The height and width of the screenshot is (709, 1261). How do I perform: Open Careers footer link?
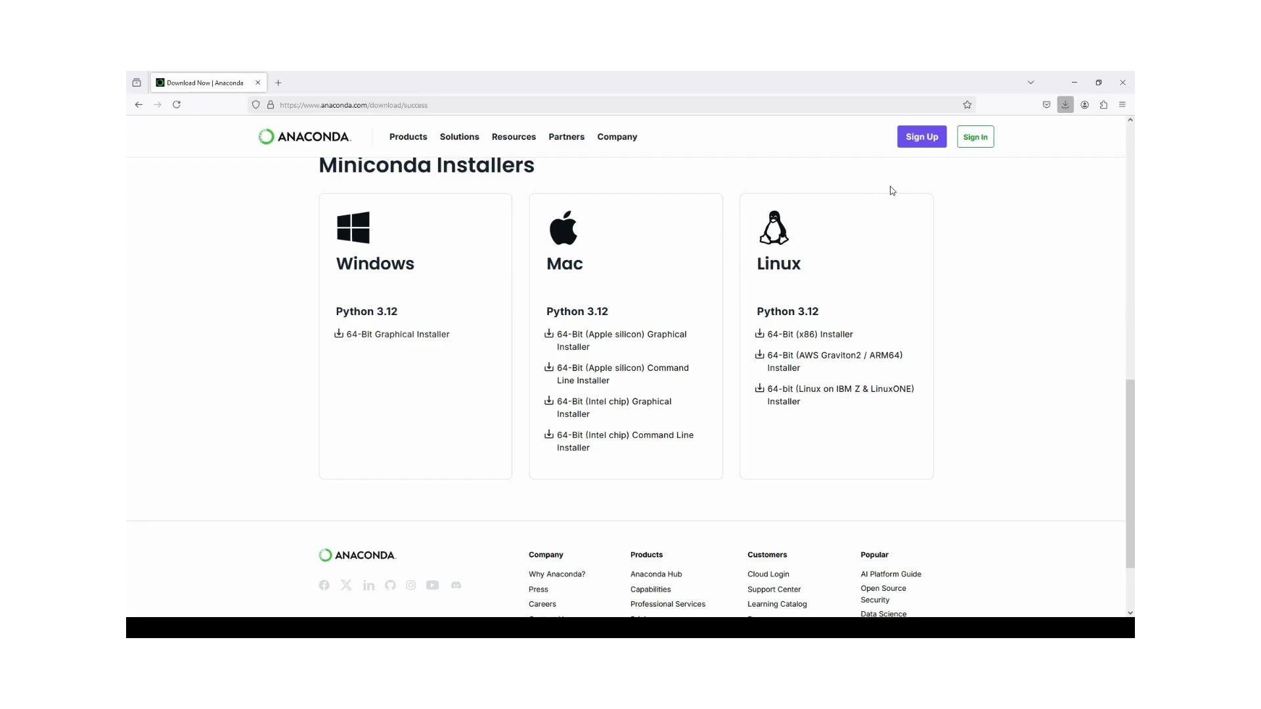[542, 604]
